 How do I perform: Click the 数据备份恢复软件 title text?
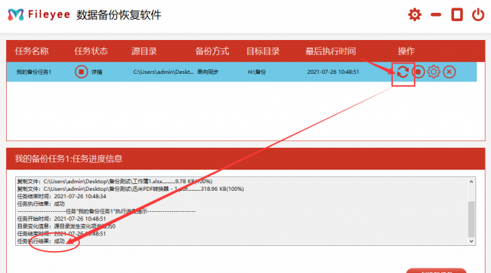(119, 14)
